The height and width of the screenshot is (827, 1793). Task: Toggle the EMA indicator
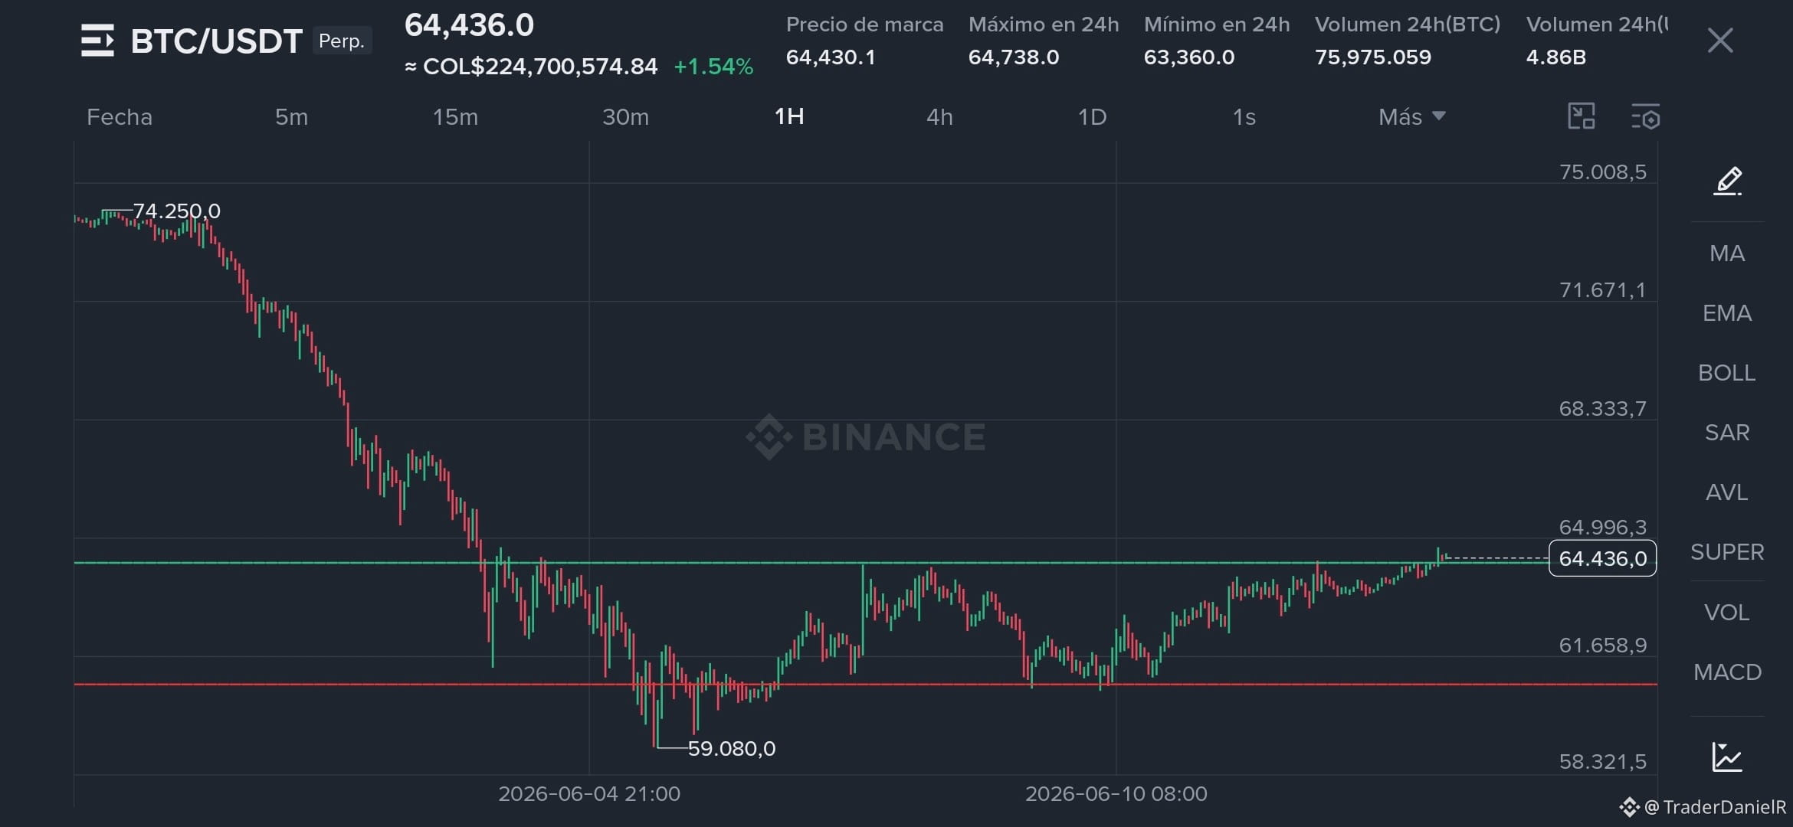click(1727, 313)
